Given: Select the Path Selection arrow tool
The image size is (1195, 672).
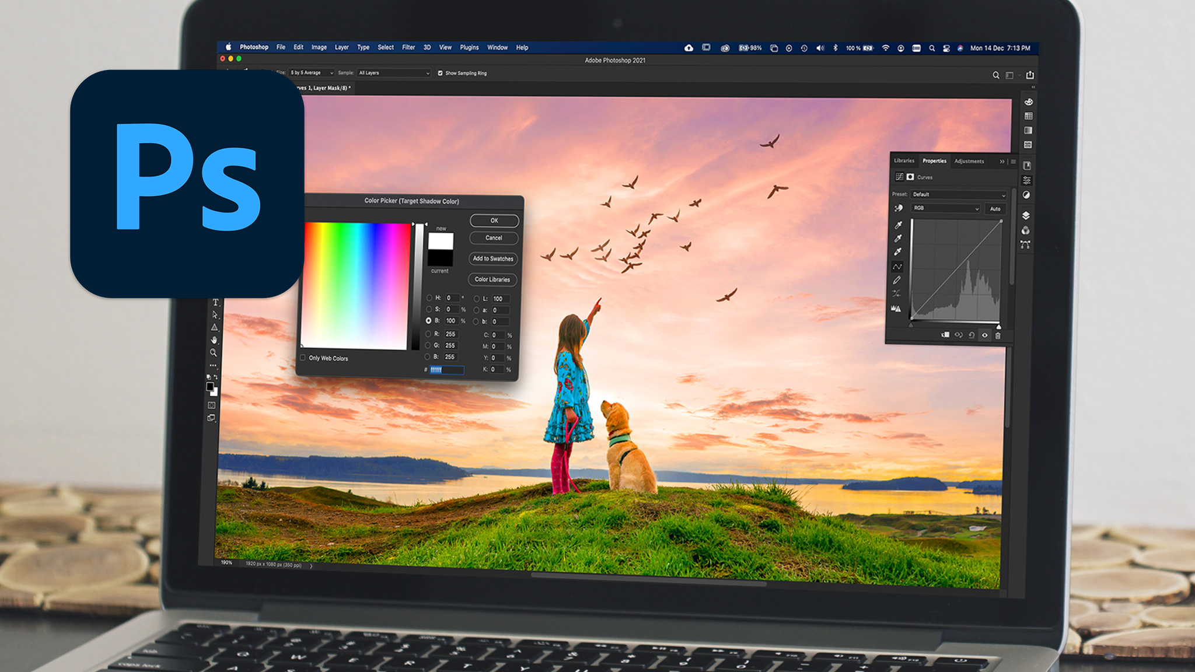Looking at the screenshot, I should (x=215, y=315).
